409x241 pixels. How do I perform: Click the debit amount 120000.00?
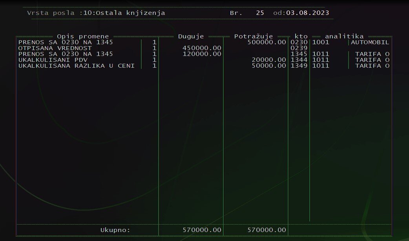202,54
